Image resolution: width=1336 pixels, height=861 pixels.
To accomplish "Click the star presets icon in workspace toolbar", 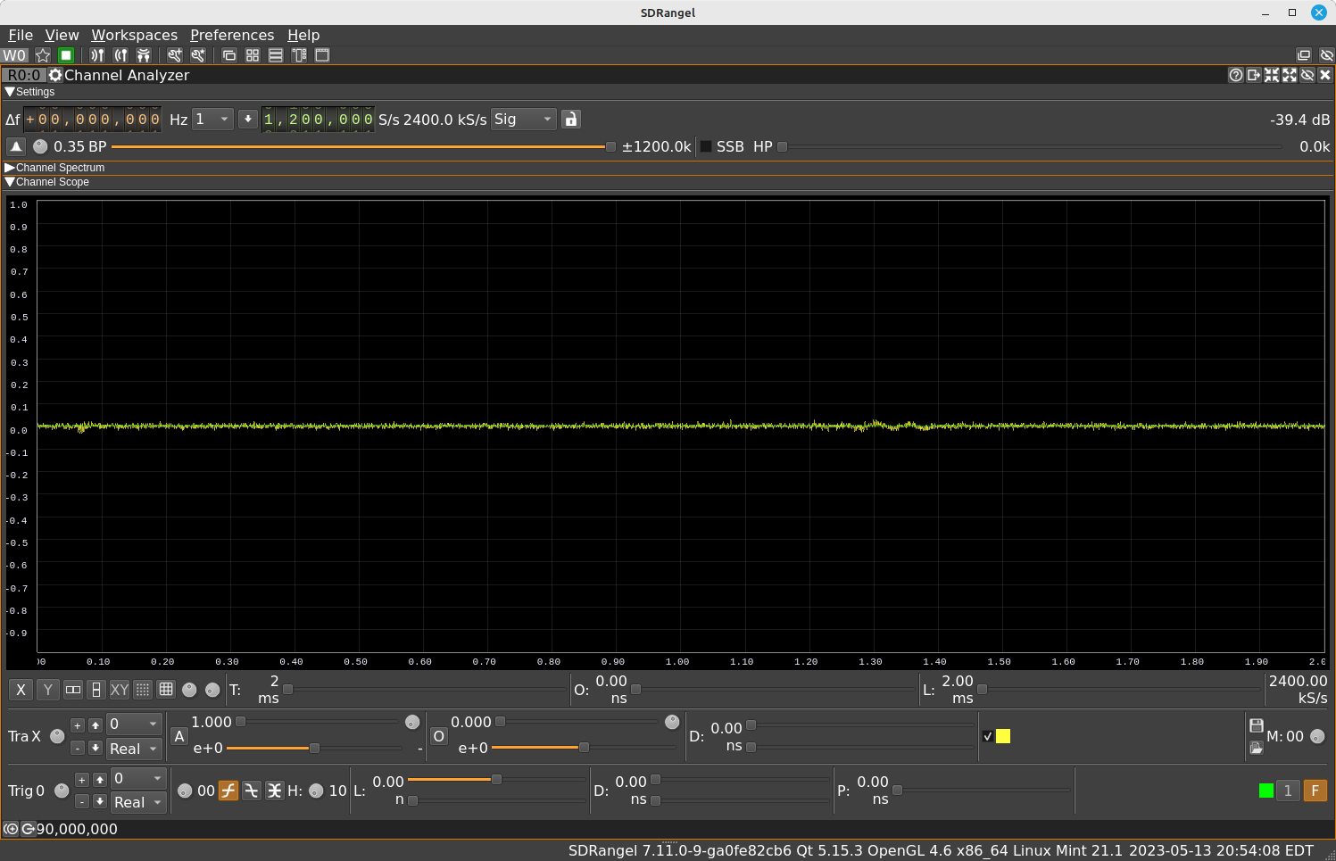I will [x=42, y=55].
